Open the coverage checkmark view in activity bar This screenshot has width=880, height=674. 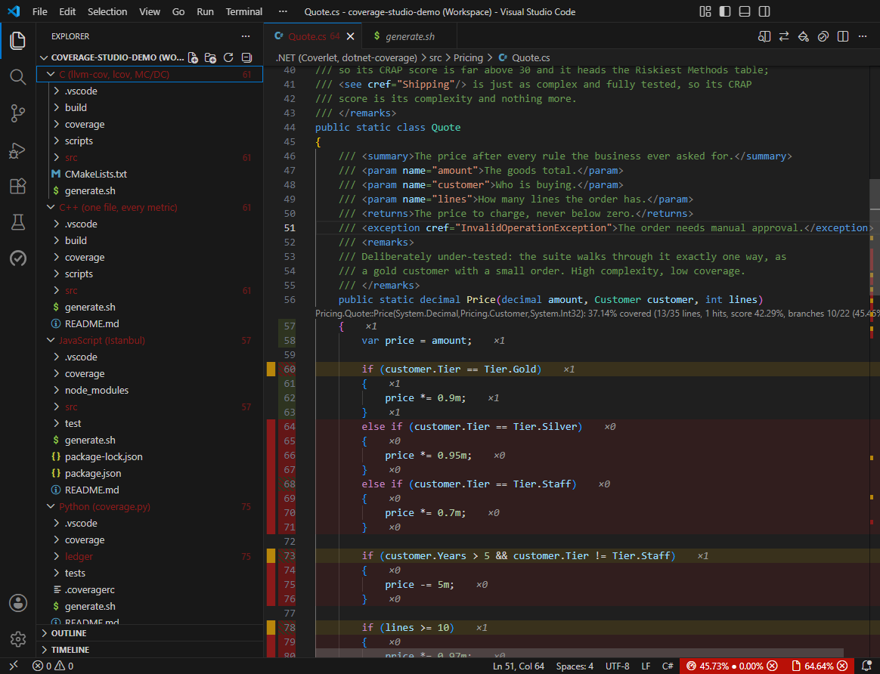point(18,258)
